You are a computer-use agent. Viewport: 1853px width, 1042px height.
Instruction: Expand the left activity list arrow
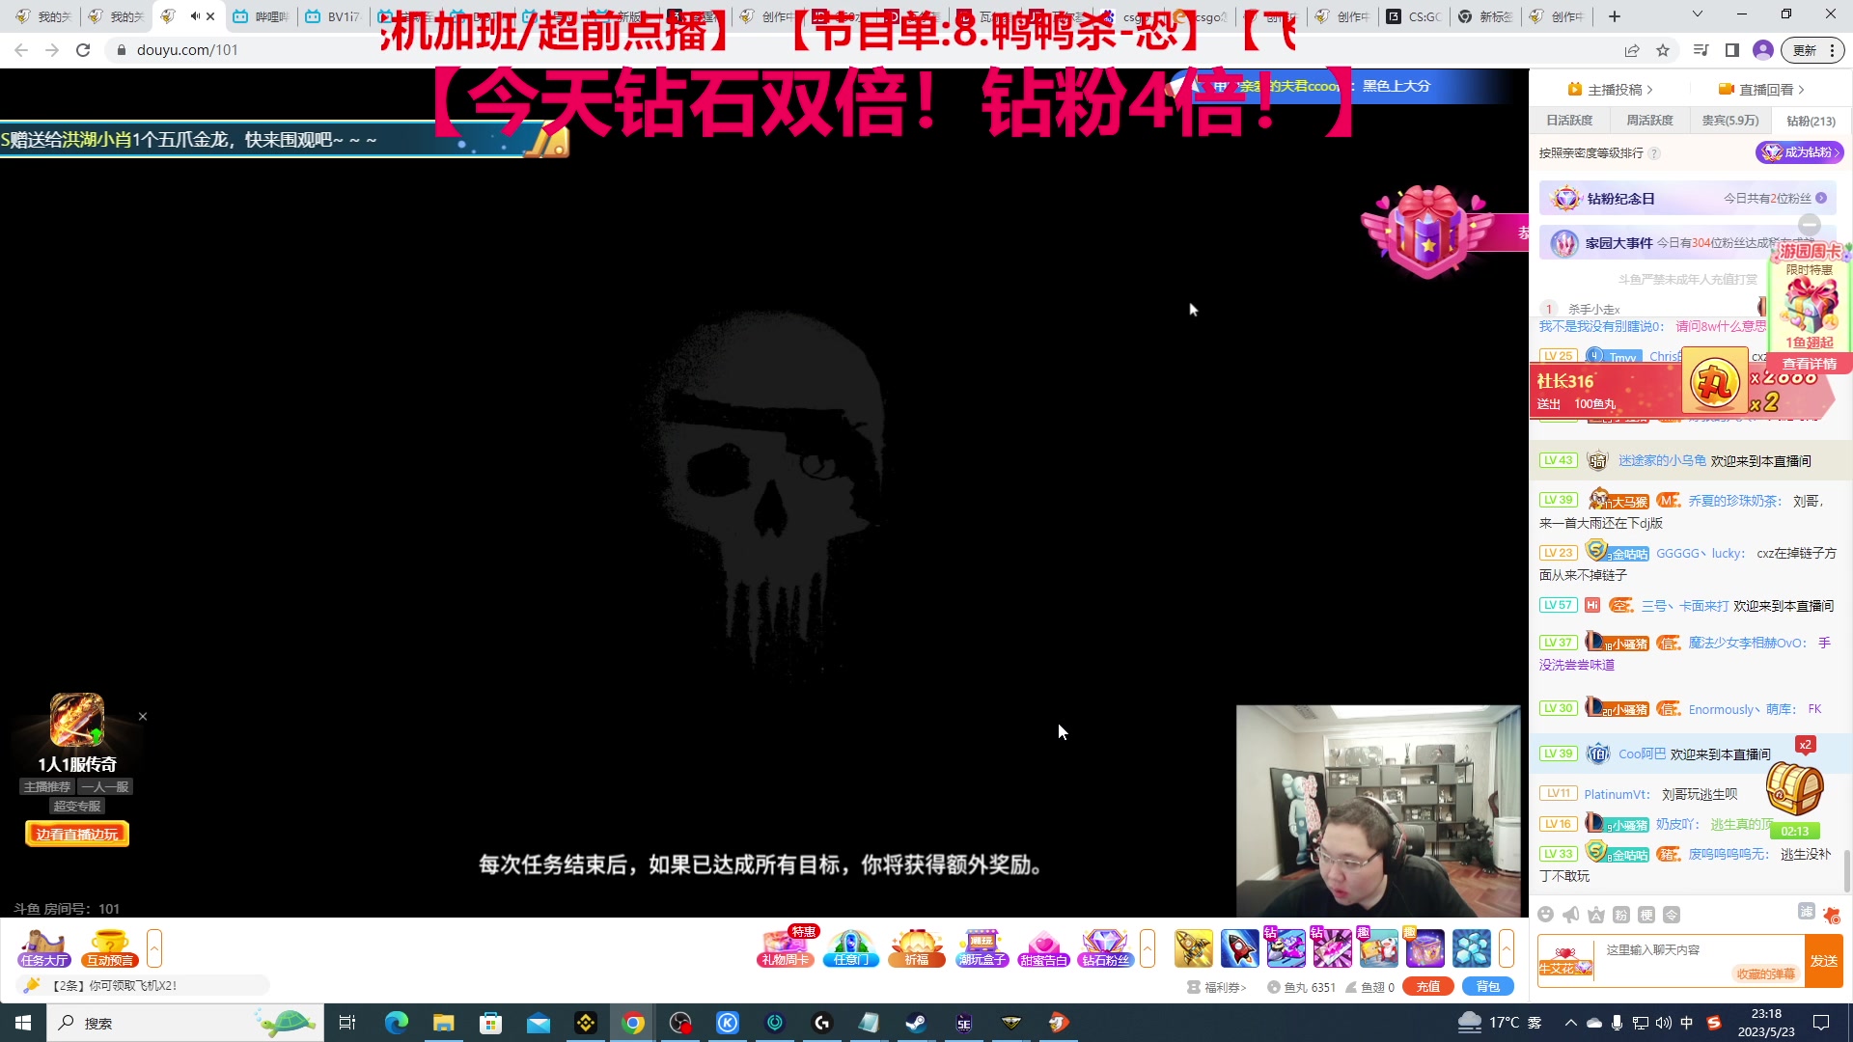pos(154,948)
